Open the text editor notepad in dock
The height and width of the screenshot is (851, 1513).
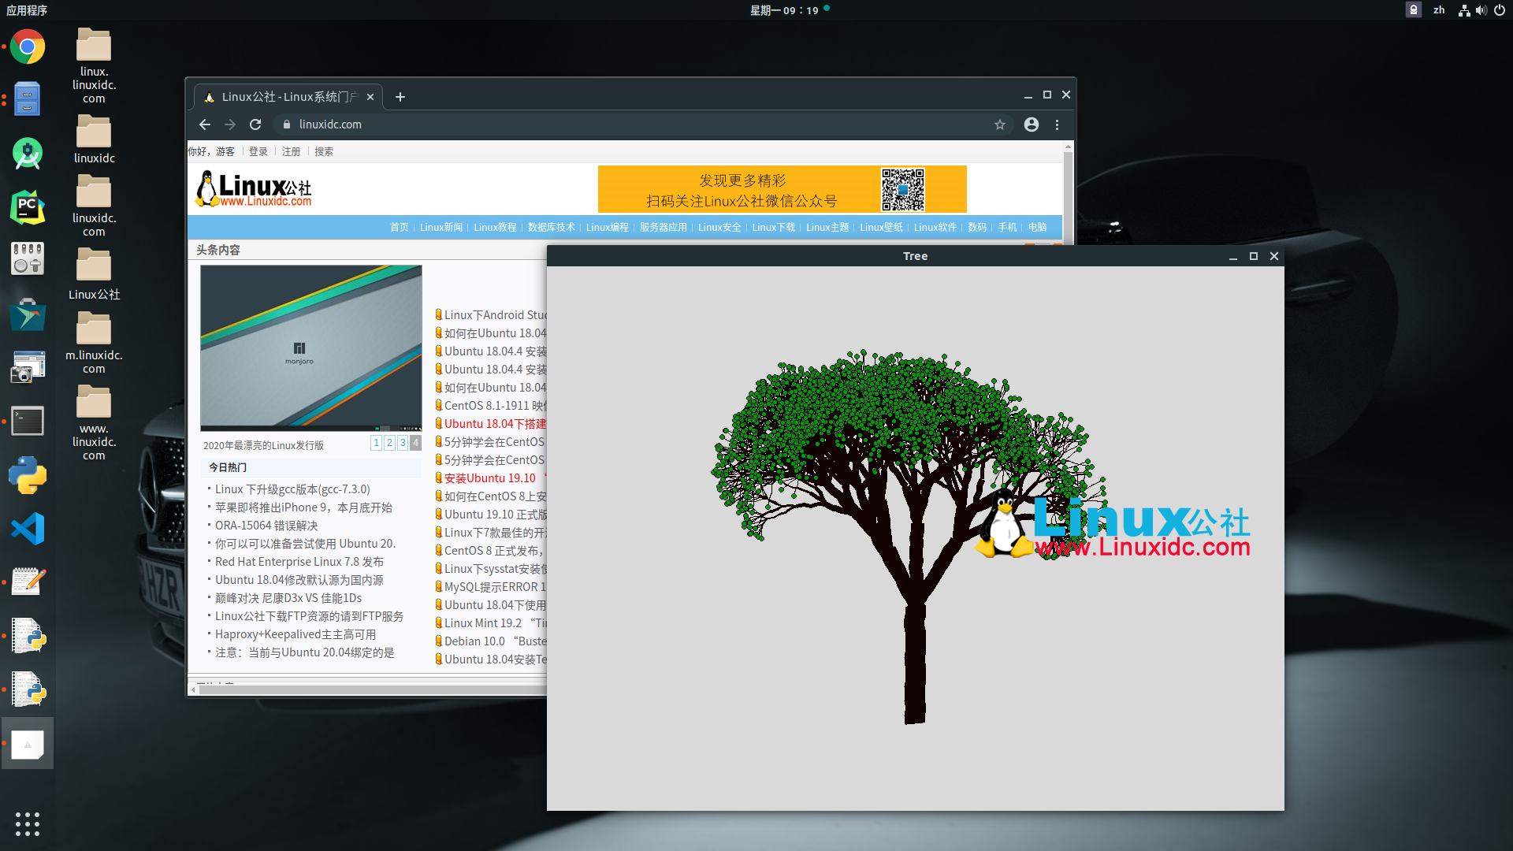[x=28, y=582]
